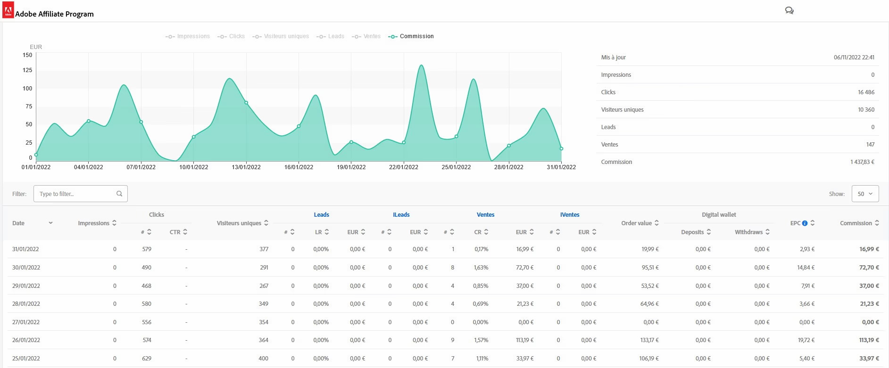889x368 pixels.
Task: Sort by Withdraws column
Action: 767,232
